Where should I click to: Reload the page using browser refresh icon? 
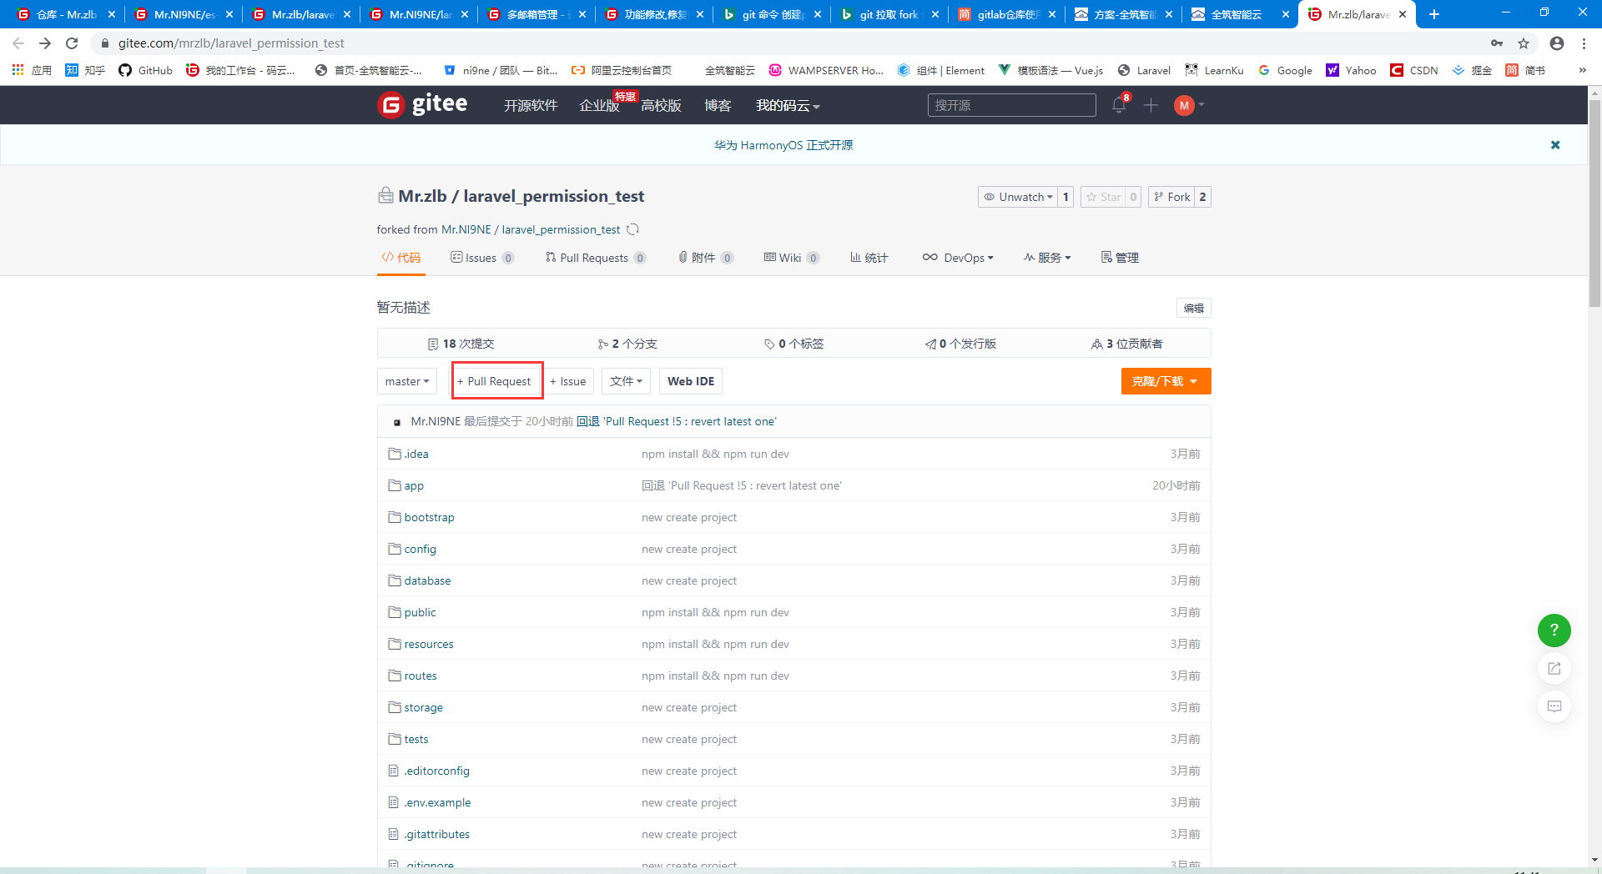pos(72,43)
